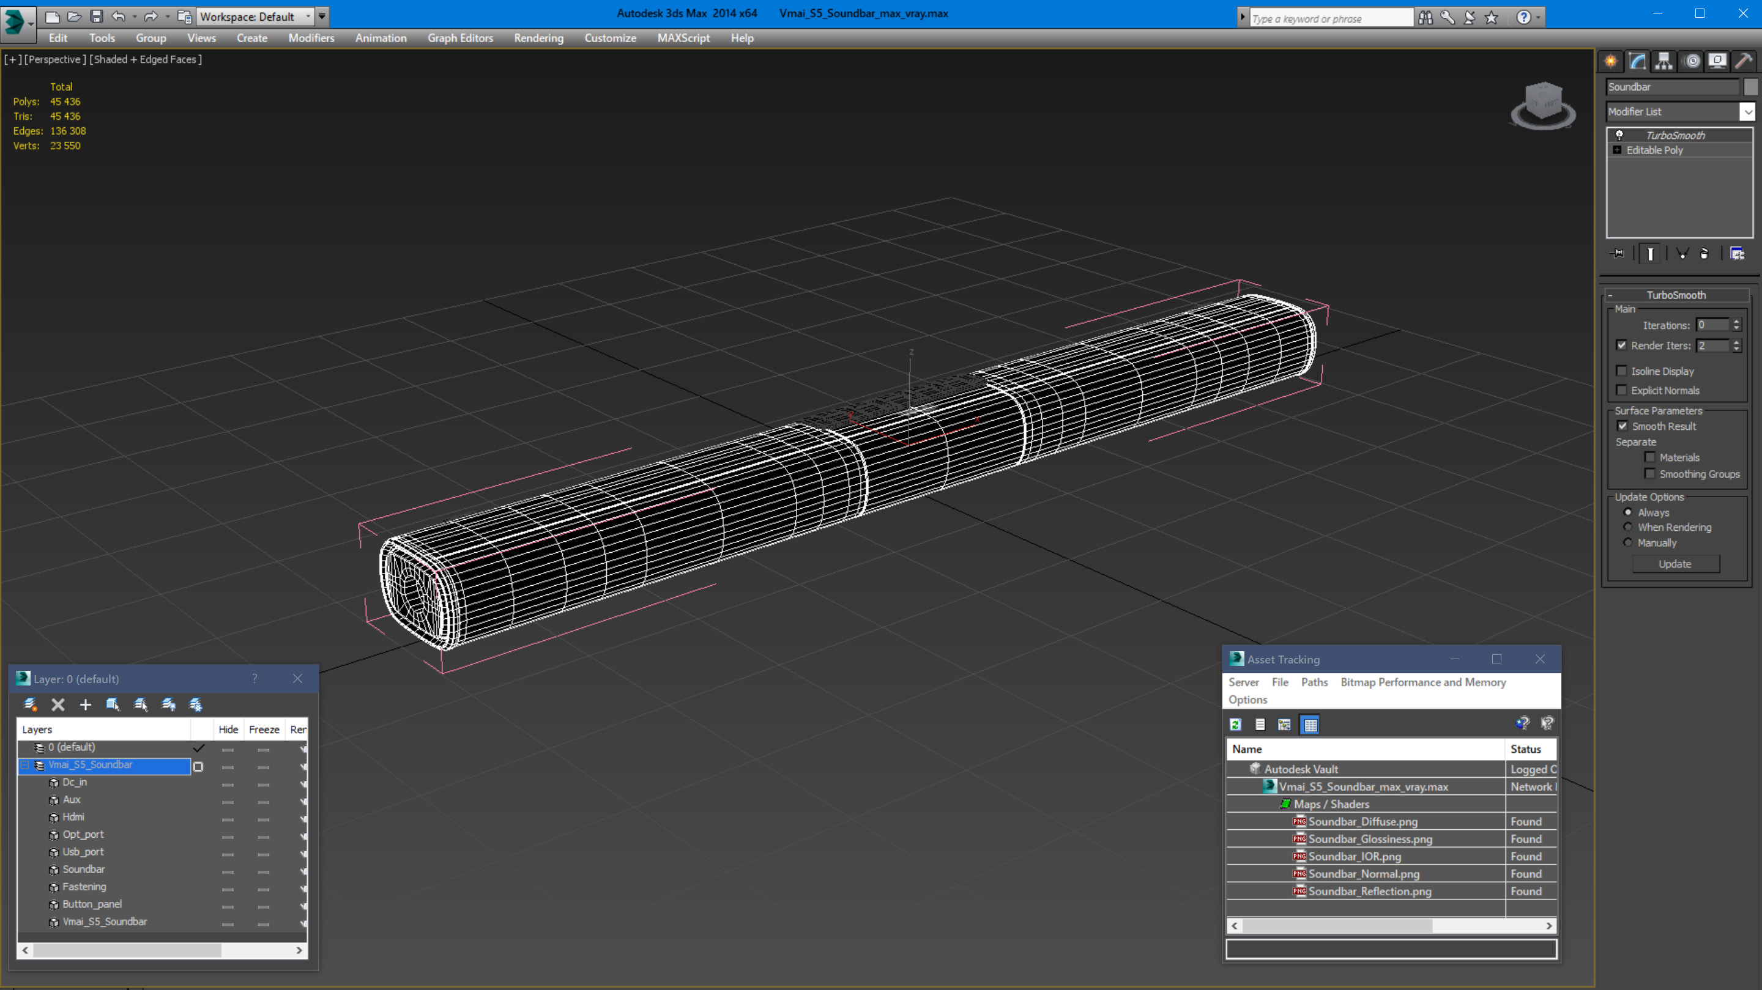Click the Refresh icon in Asset Tracking
The width and height of the screenshot is (1762, 990).
click(1235, 725)
